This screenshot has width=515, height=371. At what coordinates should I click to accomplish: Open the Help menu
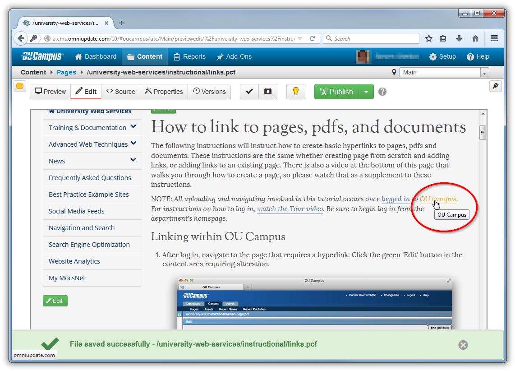[478, 56]
